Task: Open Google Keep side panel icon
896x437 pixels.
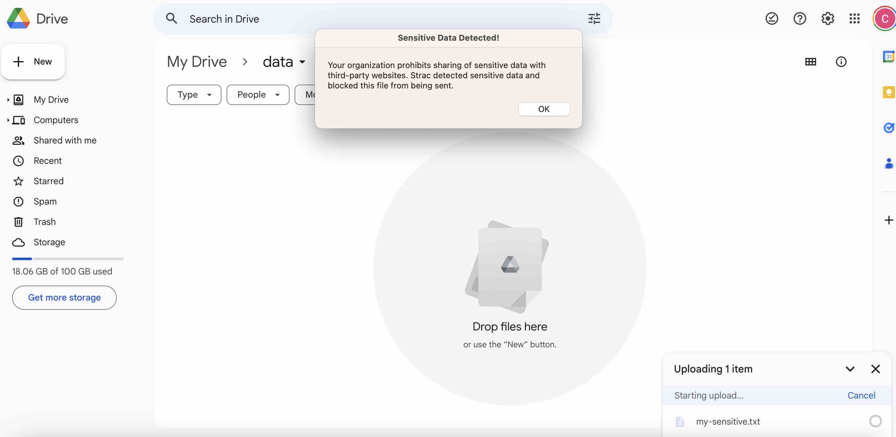Action: (888, 93)
